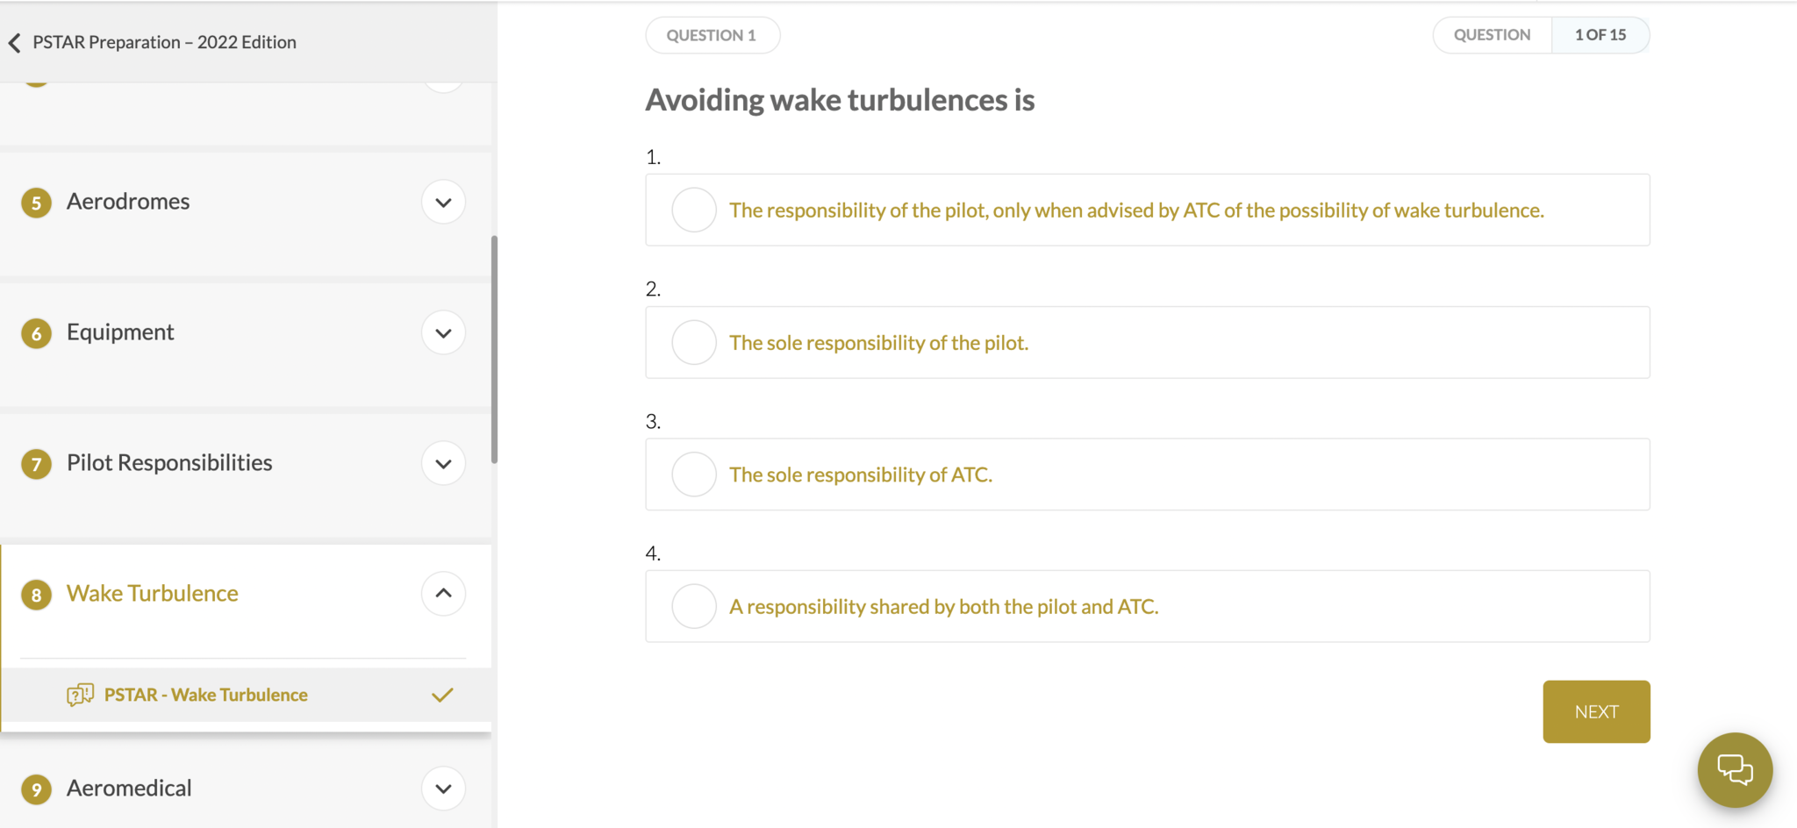Click the sidebar vertical scrollbar
This screenshot has width=1797, height=828.
click(494, 349)
